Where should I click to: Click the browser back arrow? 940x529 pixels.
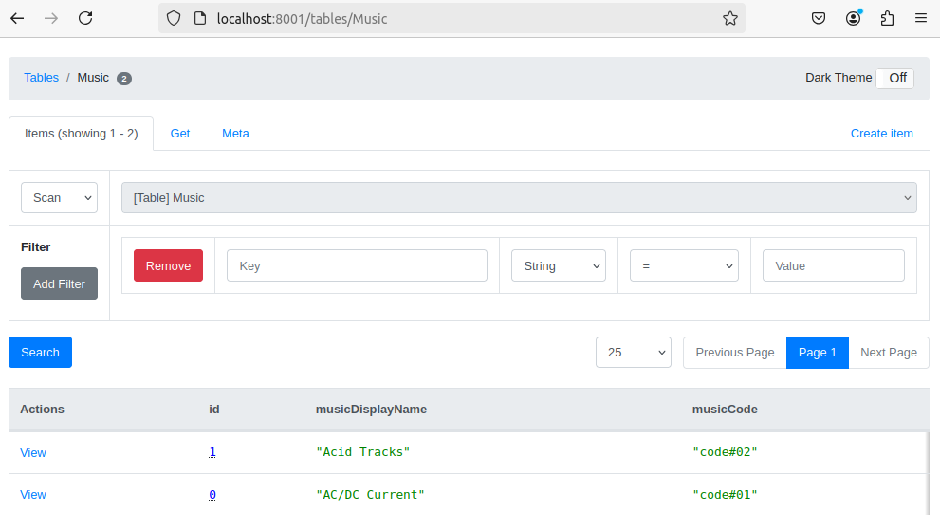click(x=17, y=19)
